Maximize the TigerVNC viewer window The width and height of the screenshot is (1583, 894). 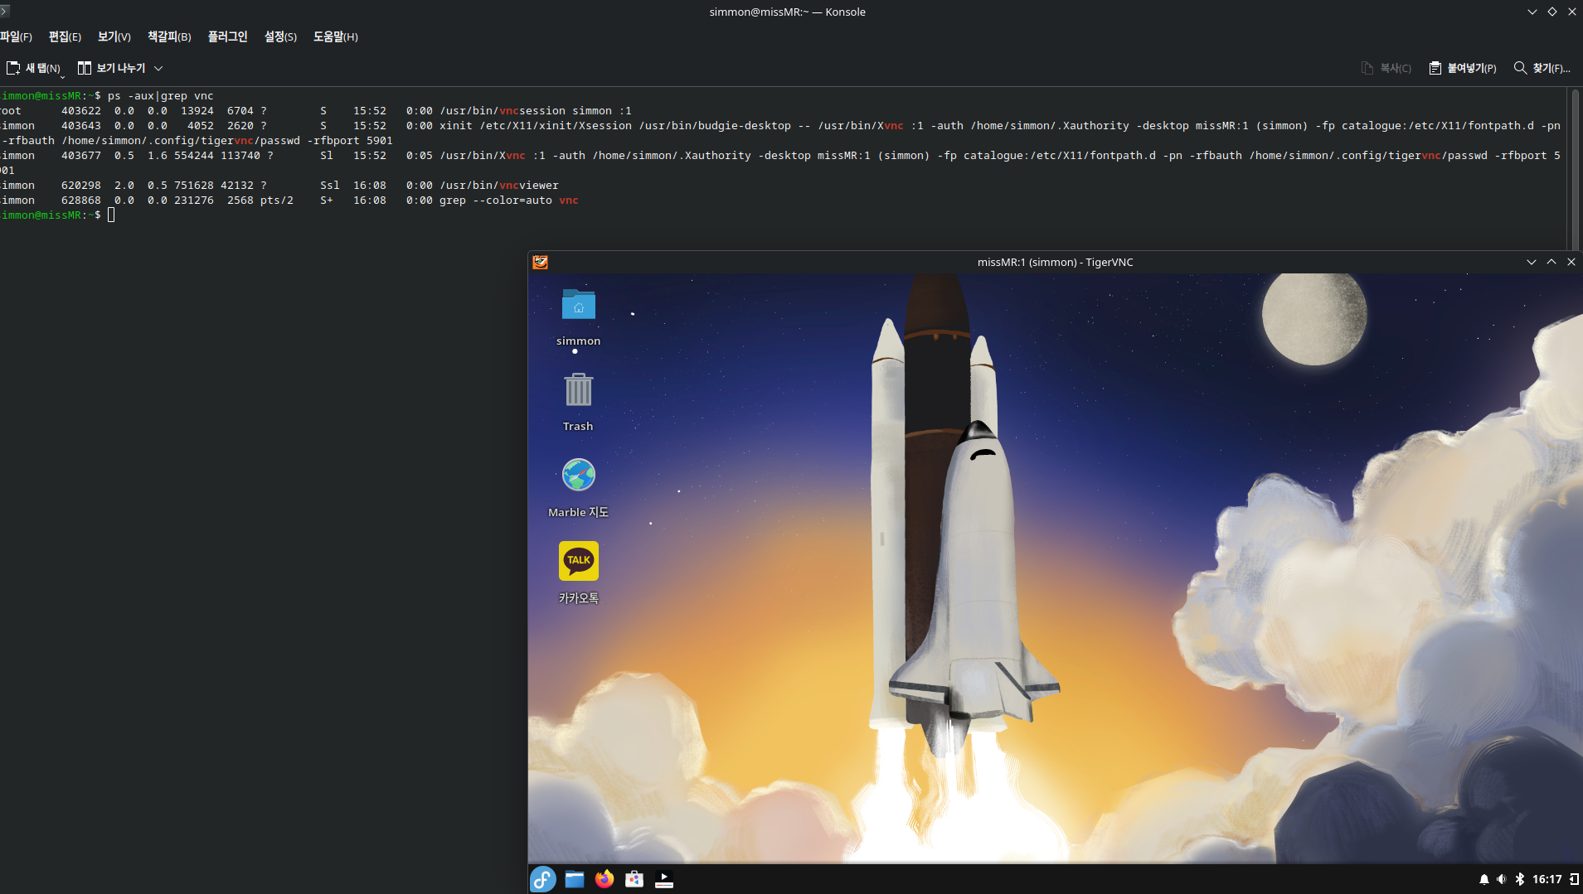point(1551,262)
